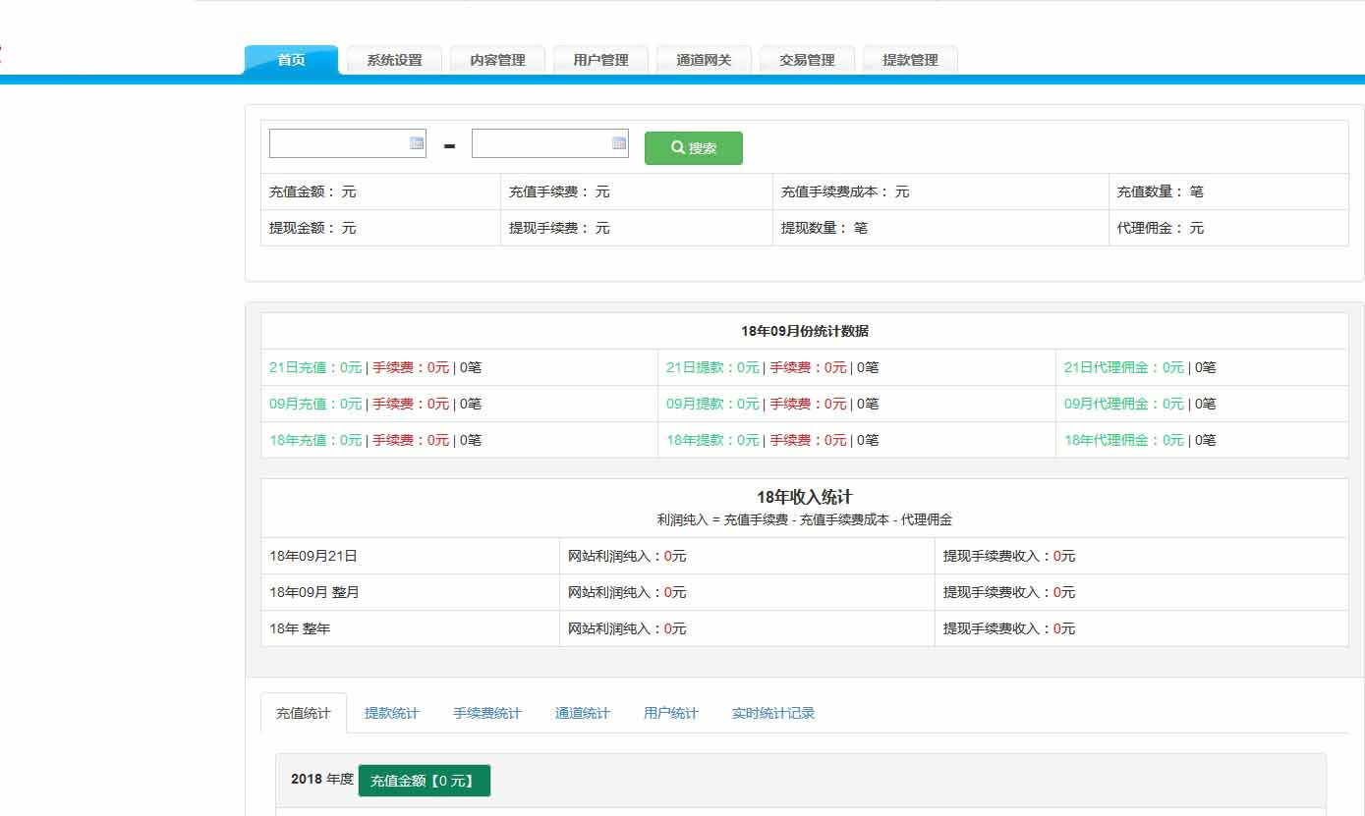The image size is (1365, 816).
Task: Switch to the 提款统计 tab
Action: point(391,714)
